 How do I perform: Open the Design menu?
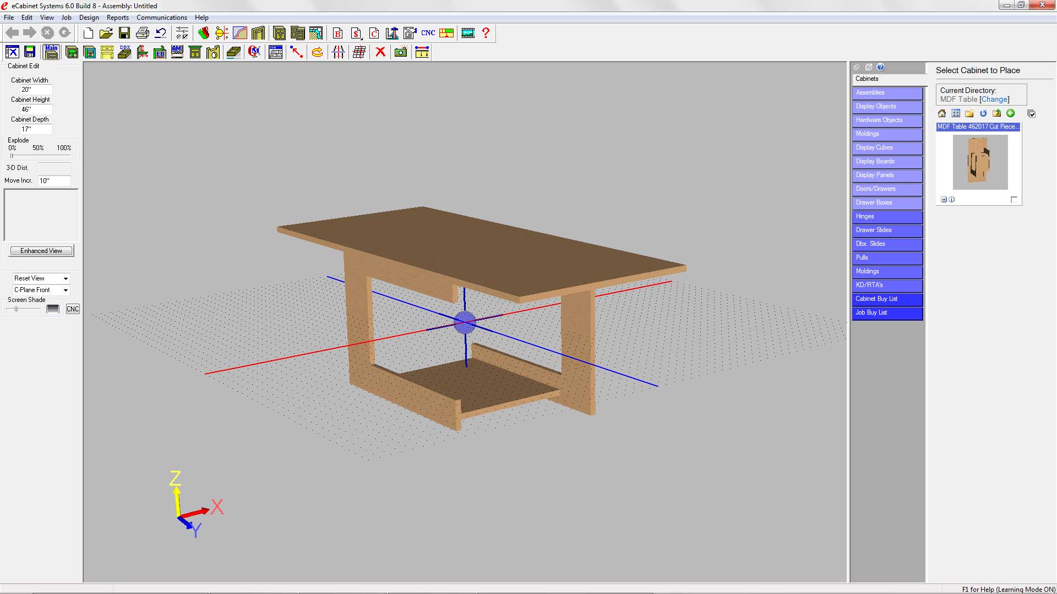point(89,18)
